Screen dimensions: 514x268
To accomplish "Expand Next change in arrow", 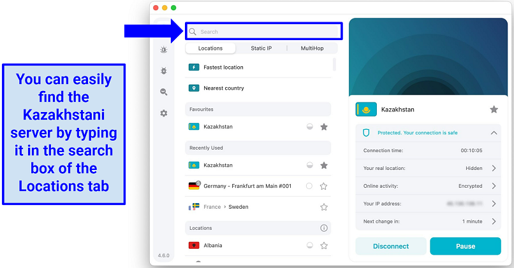I will (x=494, y=222).
